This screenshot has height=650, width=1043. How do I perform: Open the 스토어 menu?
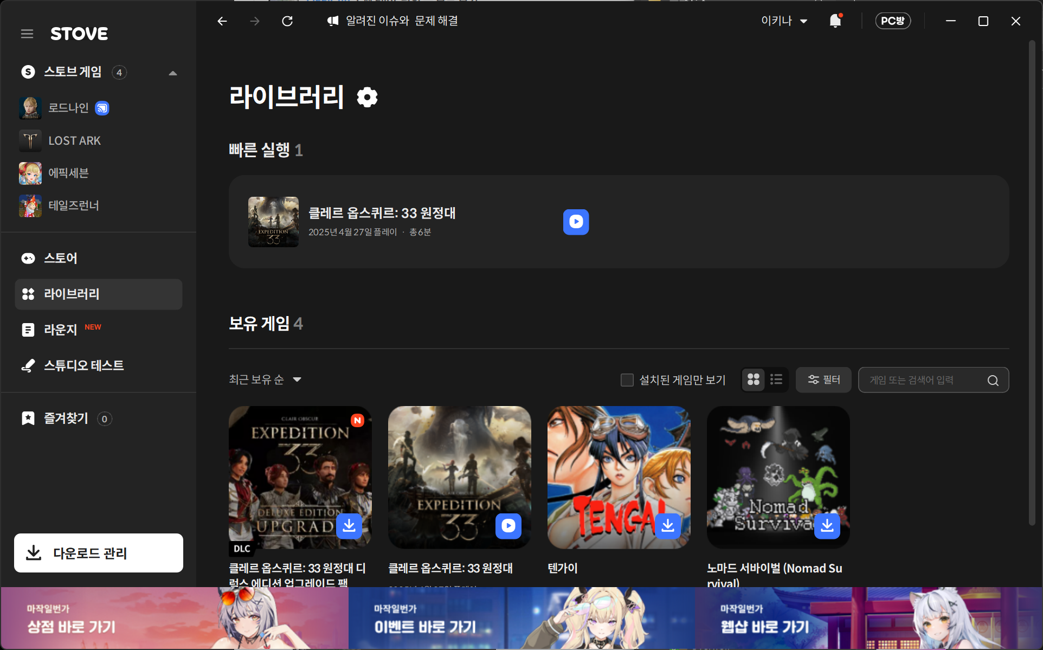point(99,258)
